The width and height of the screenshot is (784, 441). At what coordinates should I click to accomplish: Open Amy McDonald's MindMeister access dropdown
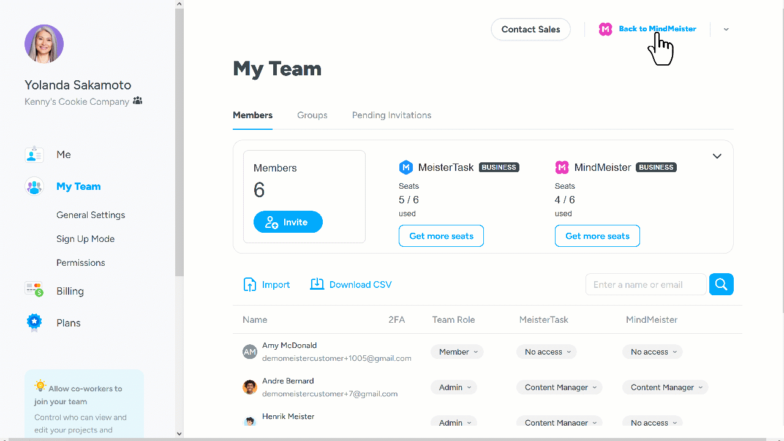click(652, 352)
